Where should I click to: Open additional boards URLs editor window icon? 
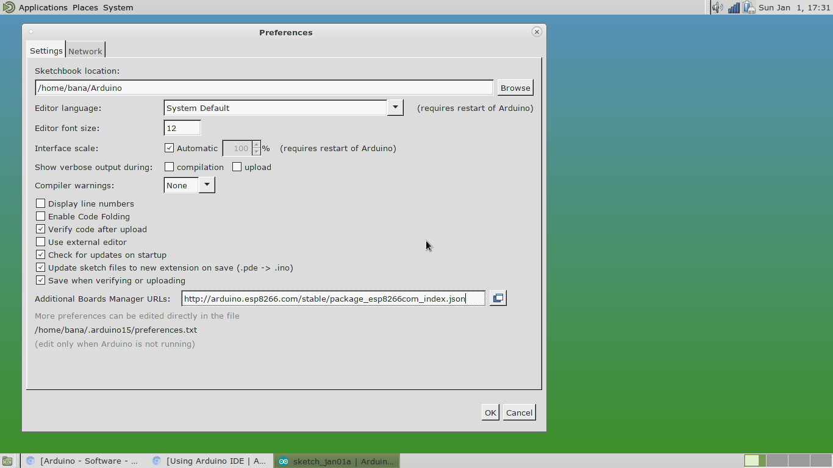pyautogui.click(x=497, y=298)
